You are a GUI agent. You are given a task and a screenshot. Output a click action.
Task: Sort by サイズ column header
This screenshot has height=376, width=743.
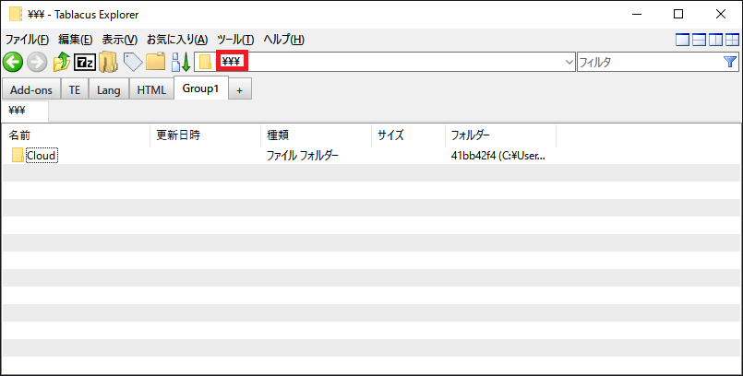[x=409, y=135]
